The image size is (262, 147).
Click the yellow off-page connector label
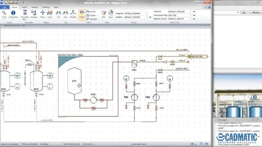click(x=198, y=56)
